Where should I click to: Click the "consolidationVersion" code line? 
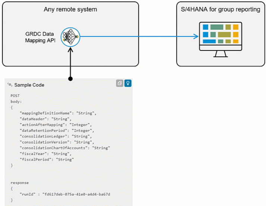pos(57,142)
